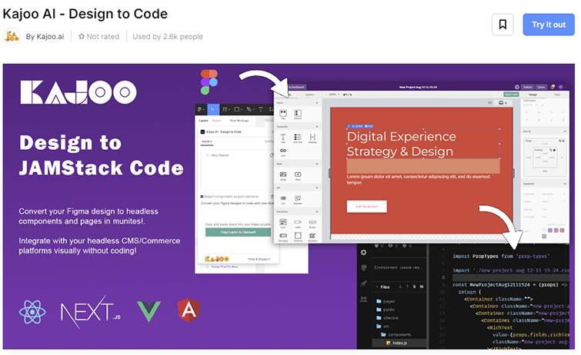
Task: Switch to the Layers tab in Kajoo plugin
Action: pos(207,141)
